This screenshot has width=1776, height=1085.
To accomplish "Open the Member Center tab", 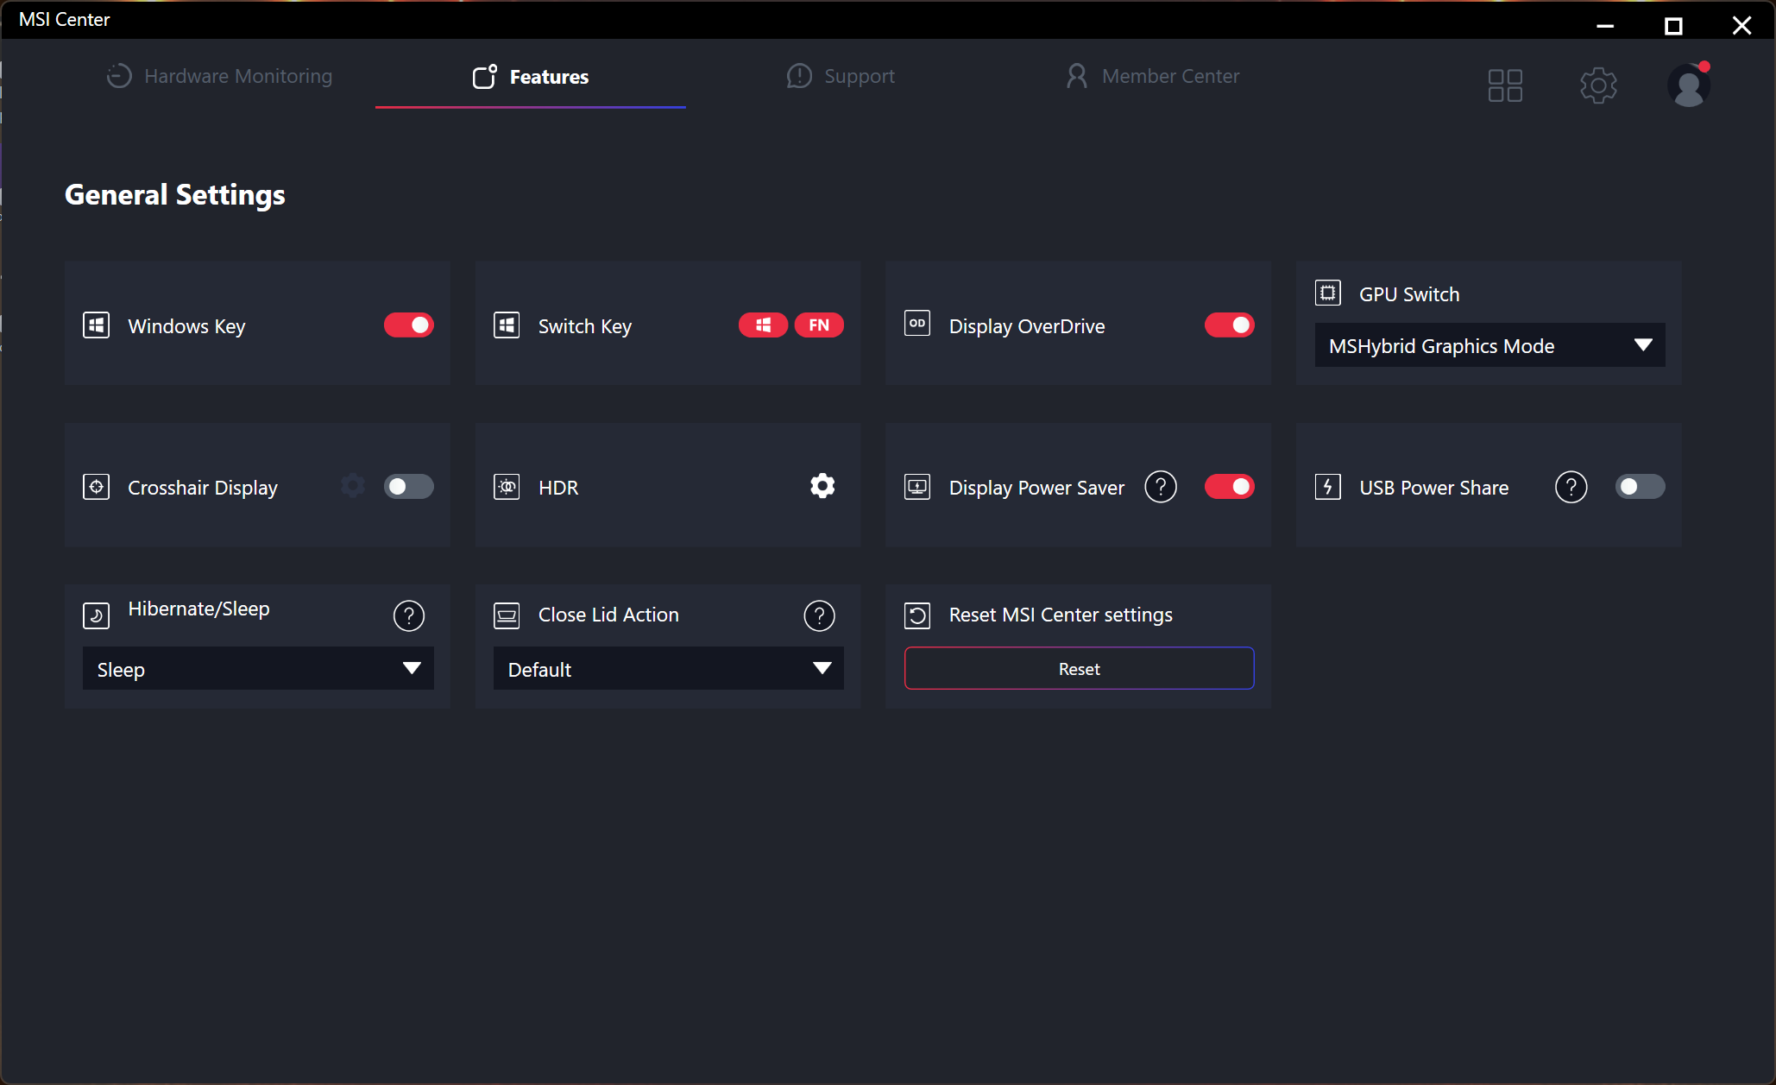I will click(x=1152, y=76).
